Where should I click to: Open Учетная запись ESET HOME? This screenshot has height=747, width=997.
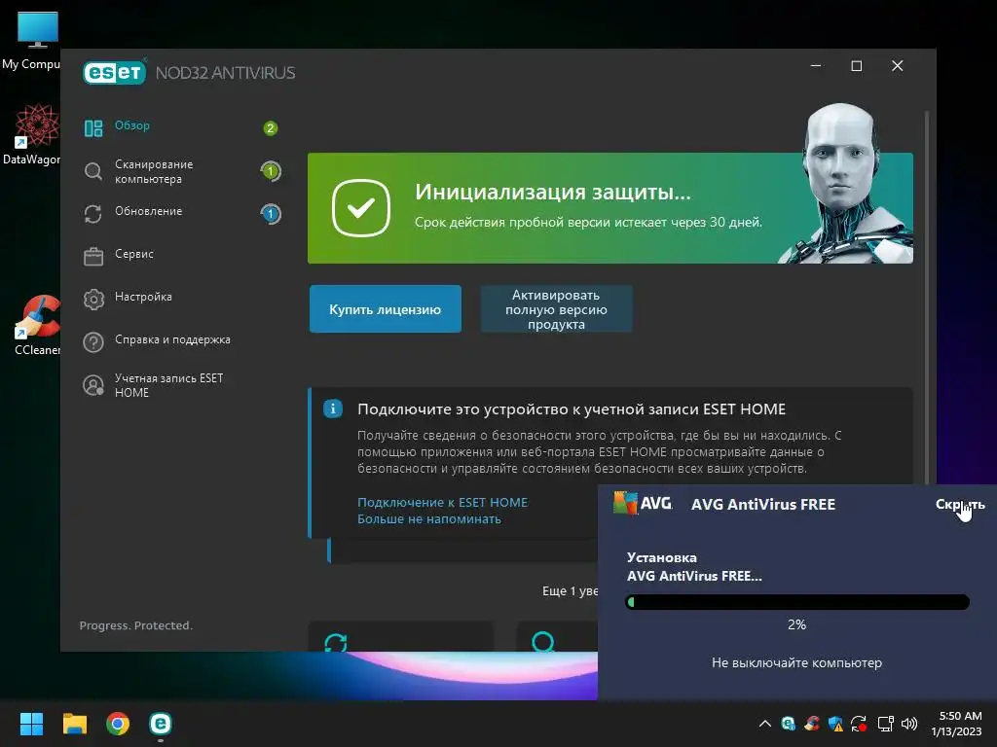click(168, 385)
